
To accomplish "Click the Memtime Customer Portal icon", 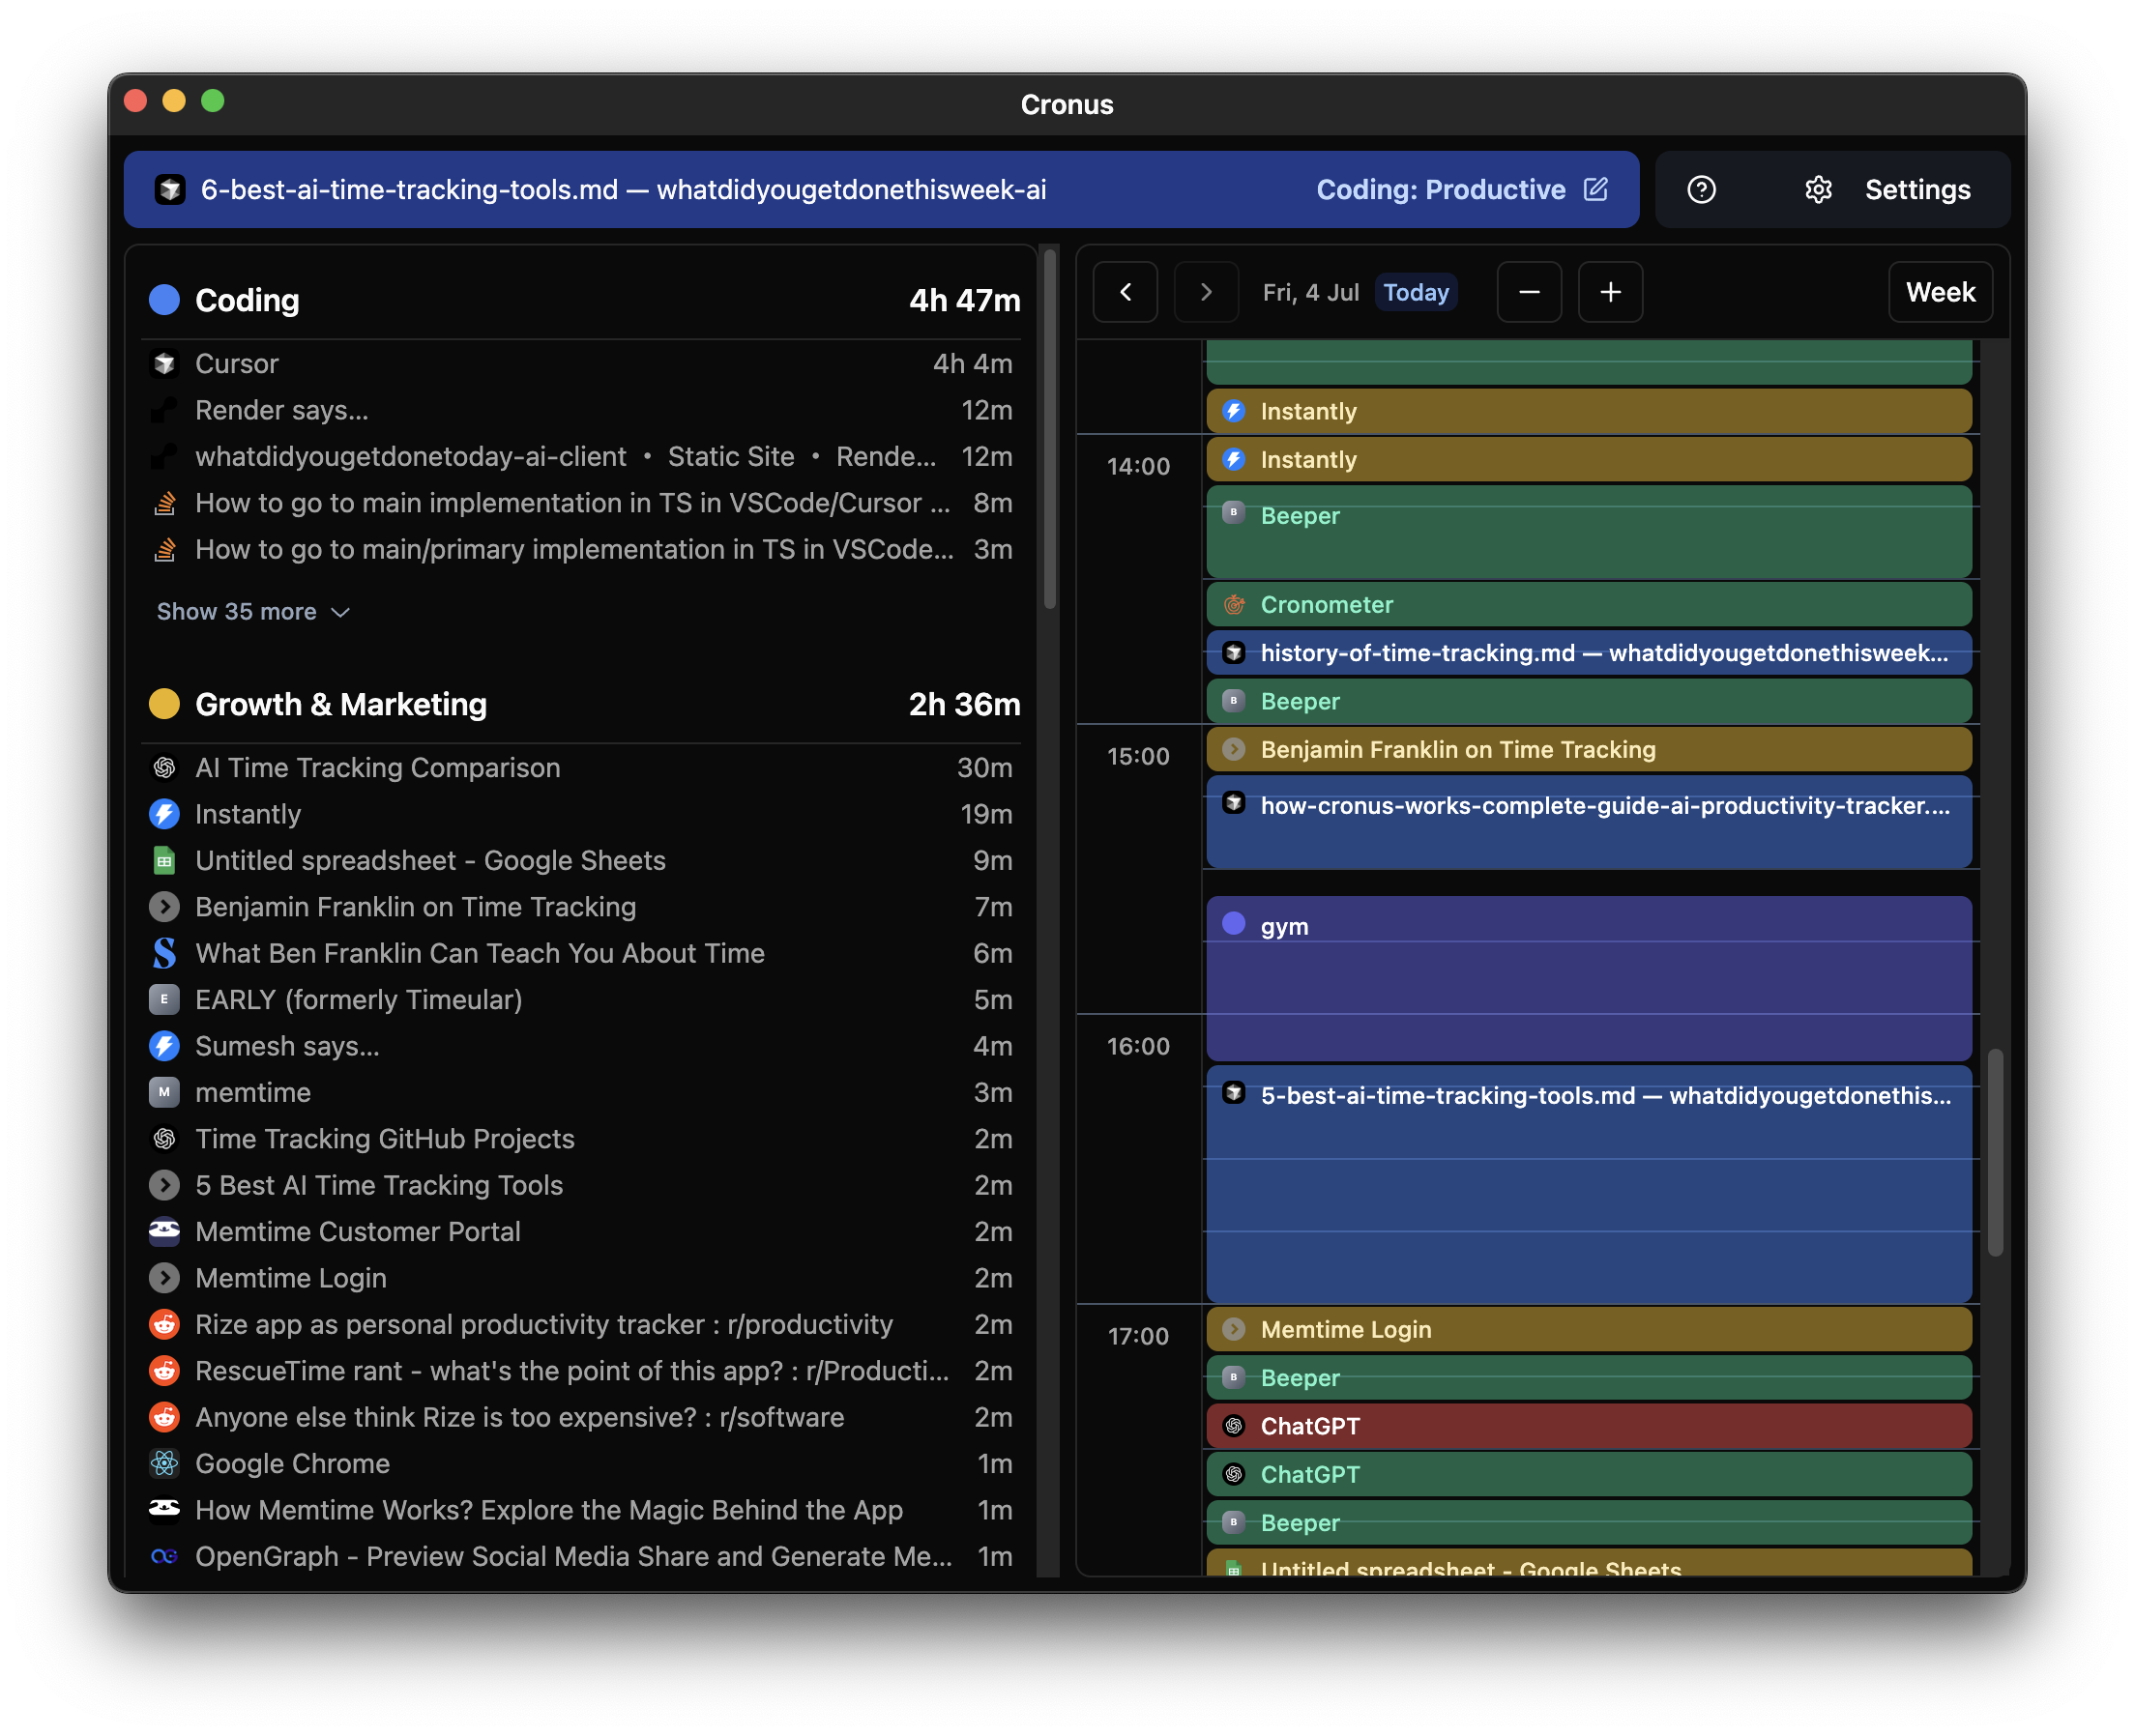I will pyautogui.click(x=165, y=1231).
